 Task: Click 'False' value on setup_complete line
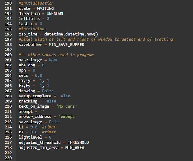click(x=64, y=96)
